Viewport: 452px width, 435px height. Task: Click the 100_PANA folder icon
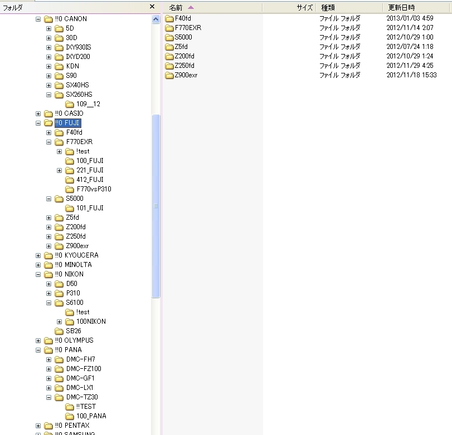tap(70, 416)
